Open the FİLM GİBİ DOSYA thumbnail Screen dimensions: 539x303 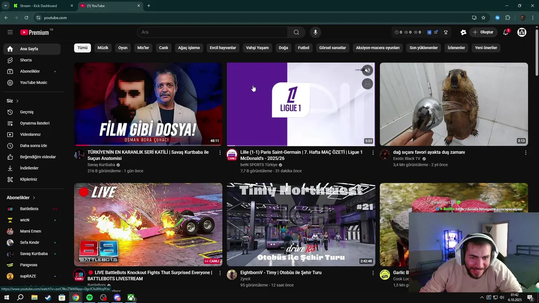click(148, 104)
